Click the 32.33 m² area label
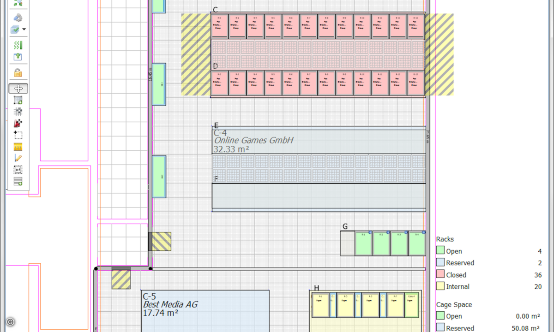The width and height of the screenshot is (554, 332). point(231,149)
